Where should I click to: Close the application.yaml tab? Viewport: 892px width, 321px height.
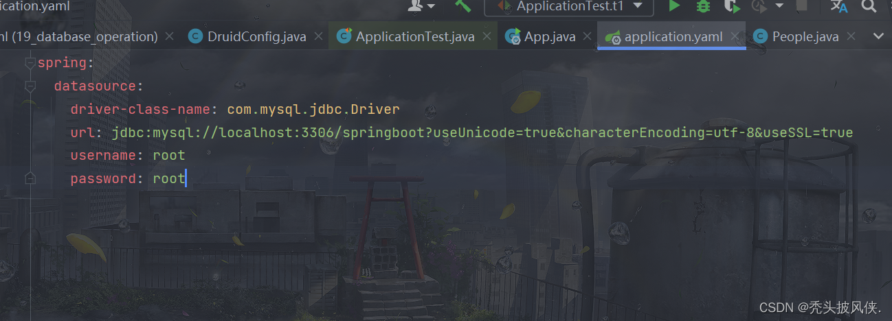click(735, 36)
